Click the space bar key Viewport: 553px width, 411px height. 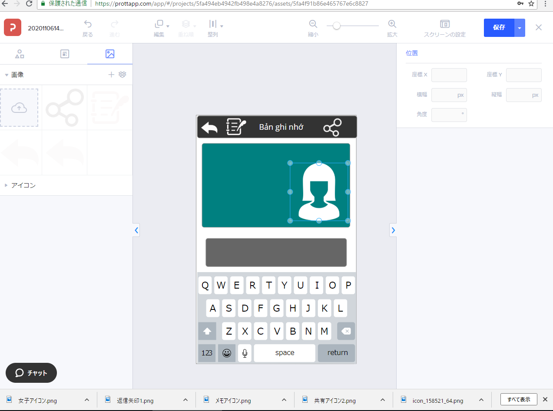(285, 353)
